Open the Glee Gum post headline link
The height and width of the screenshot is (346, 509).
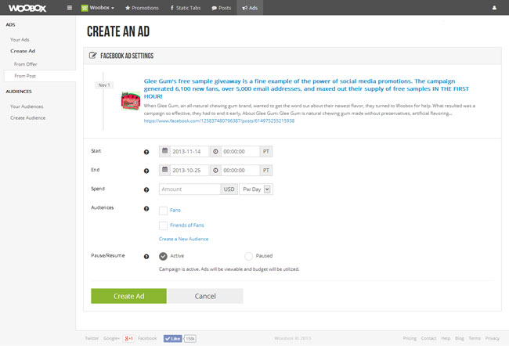[306, 88]
